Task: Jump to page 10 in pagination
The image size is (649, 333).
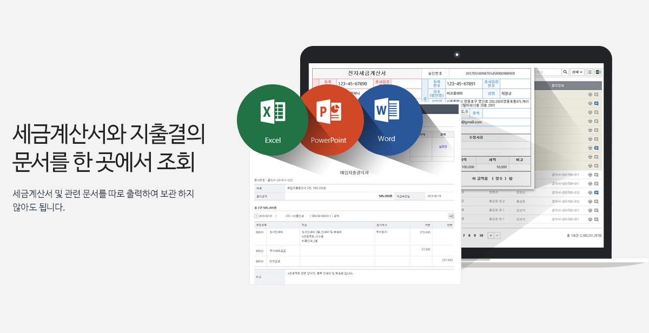Action: click(x=481, y=236)
